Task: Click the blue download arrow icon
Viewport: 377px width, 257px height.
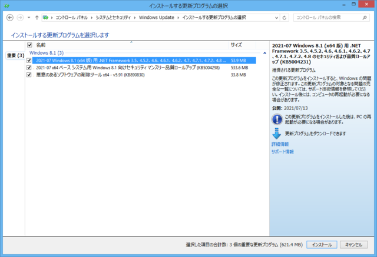Action: point(277,133)
